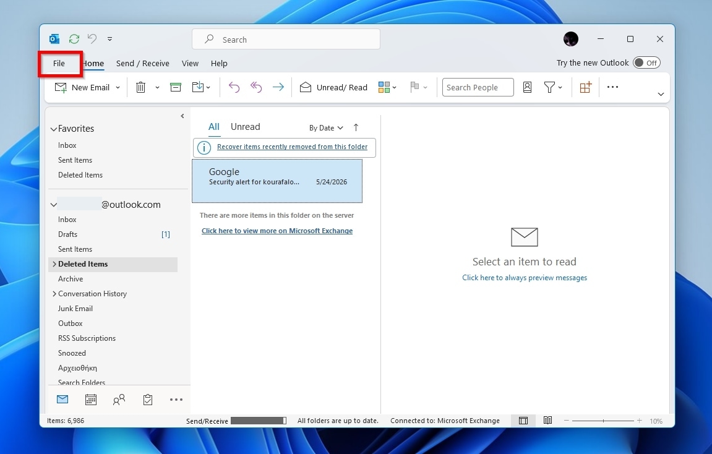Click the Reply All icon
This screenshot has width=712, height=454.
pos(256,87)
